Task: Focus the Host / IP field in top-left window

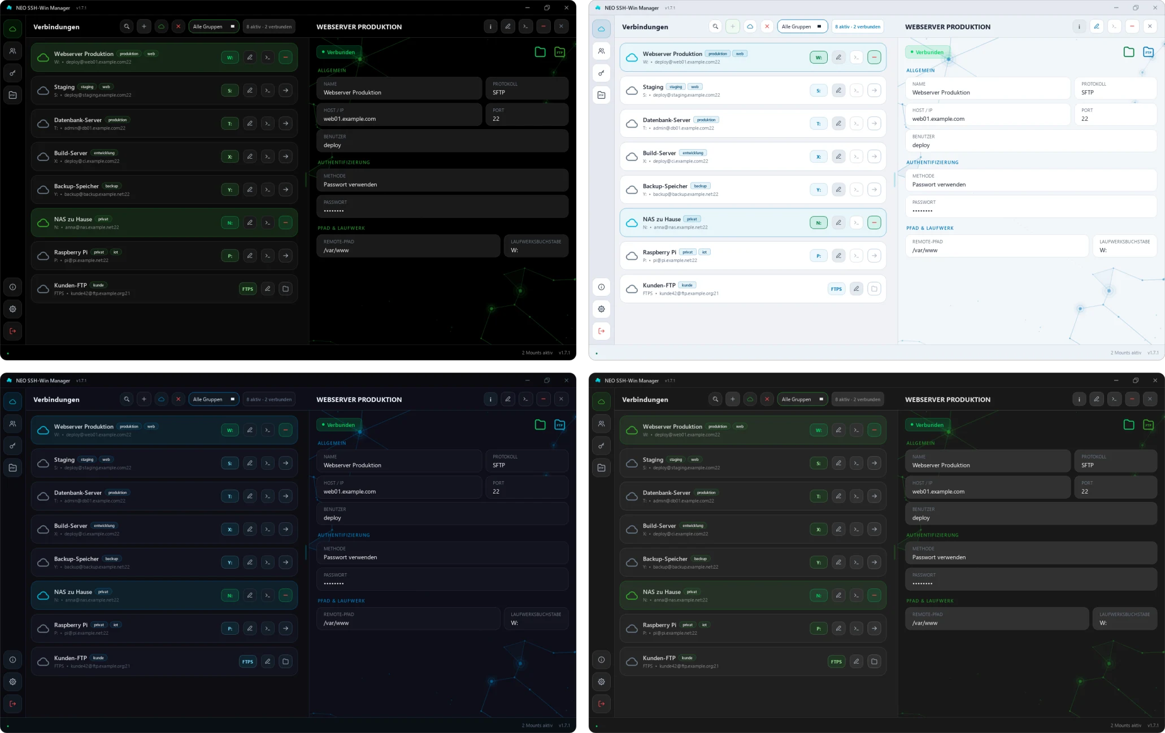Action: click(x=399, y=115)
